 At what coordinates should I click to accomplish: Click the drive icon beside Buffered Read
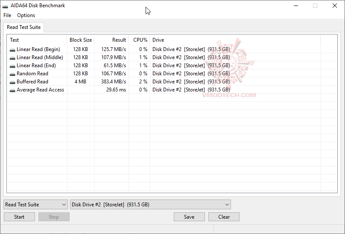[12, 82]
